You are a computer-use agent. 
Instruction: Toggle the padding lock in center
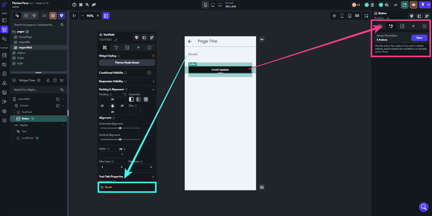point(112,106)
